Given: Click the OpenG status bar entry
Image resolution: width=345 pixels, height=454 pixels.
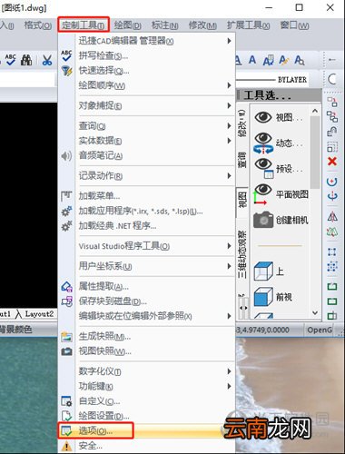Looking at the screenshot, I should 320,330.
